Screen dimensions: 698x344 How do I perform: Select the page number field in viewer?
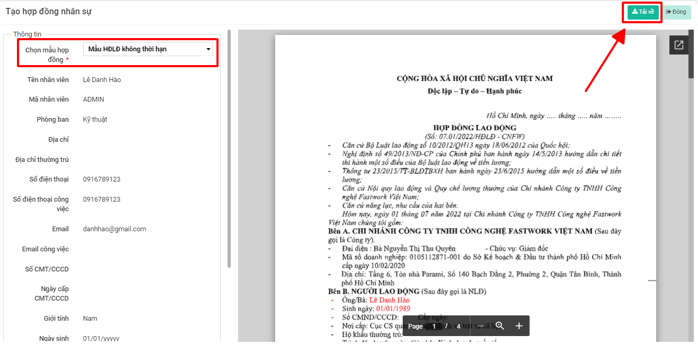[x=434, y=327]
